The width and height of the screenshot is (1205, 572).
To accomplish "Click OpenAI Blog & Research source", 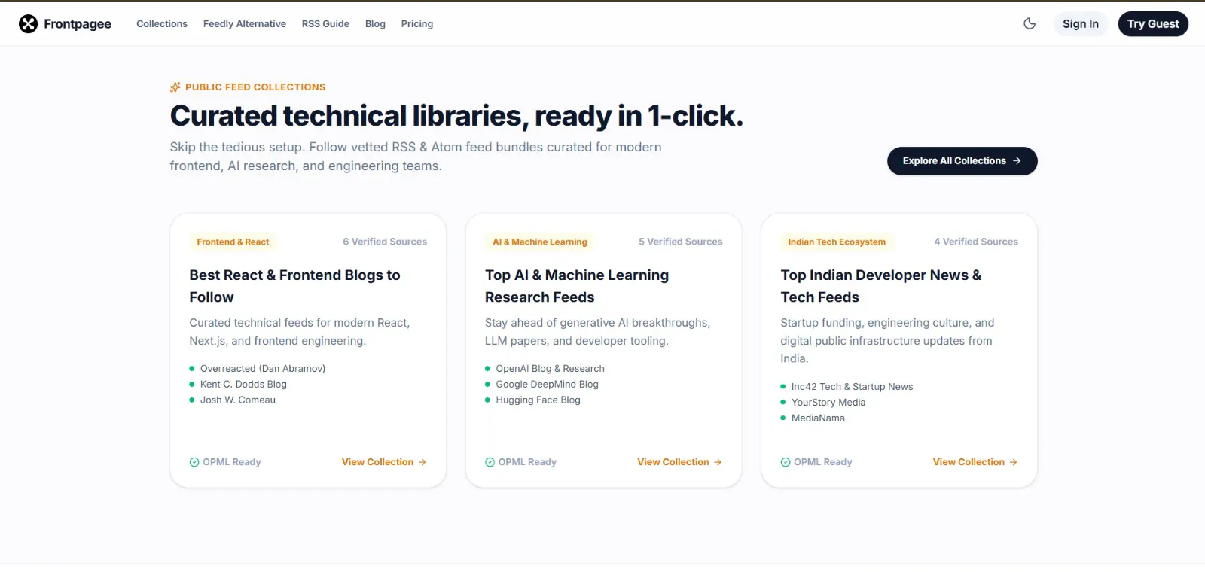I will pos(550,369).
